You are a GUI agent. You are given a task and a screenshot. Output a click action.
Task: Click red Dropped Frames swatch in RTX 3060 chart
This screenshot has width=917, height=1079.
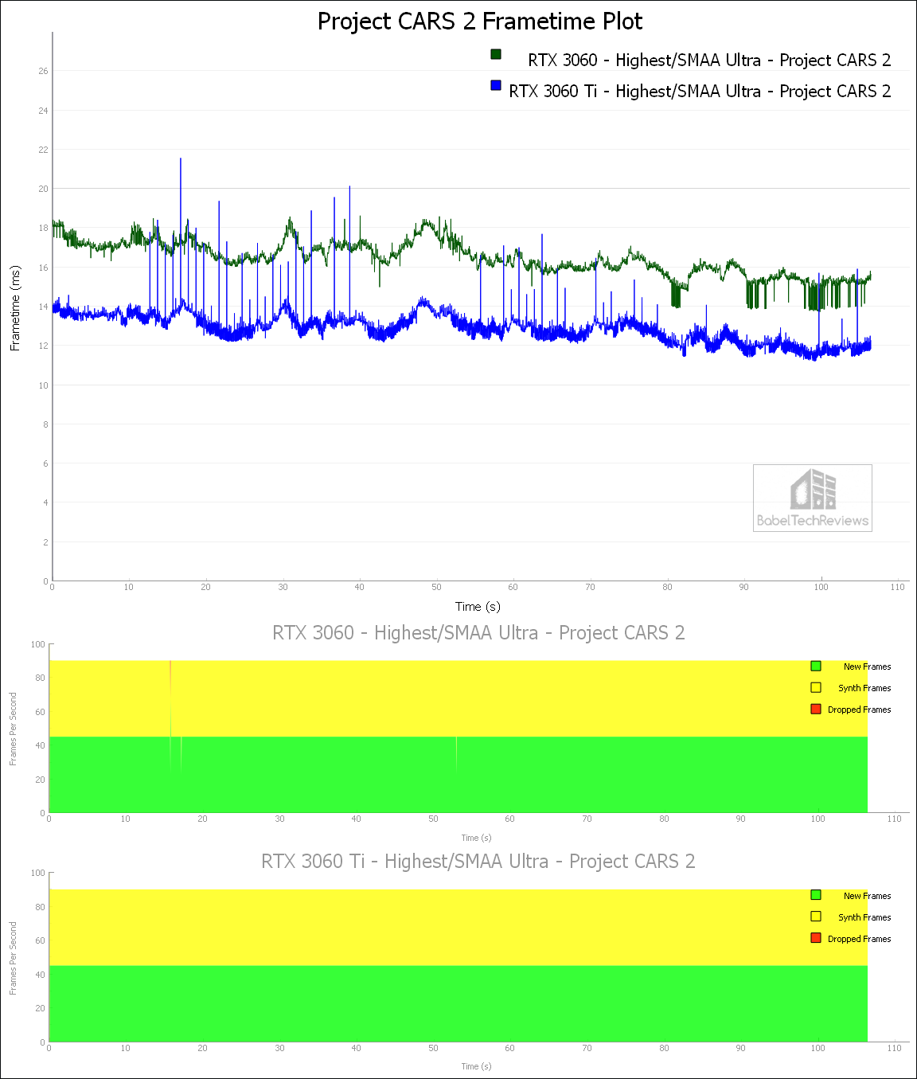816,709
